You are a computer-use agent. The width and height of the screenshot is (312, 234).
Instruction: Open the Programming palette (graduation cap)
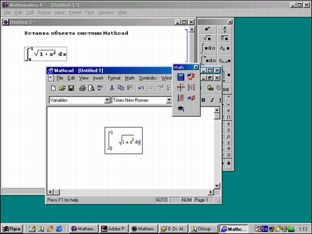[180, 108]
